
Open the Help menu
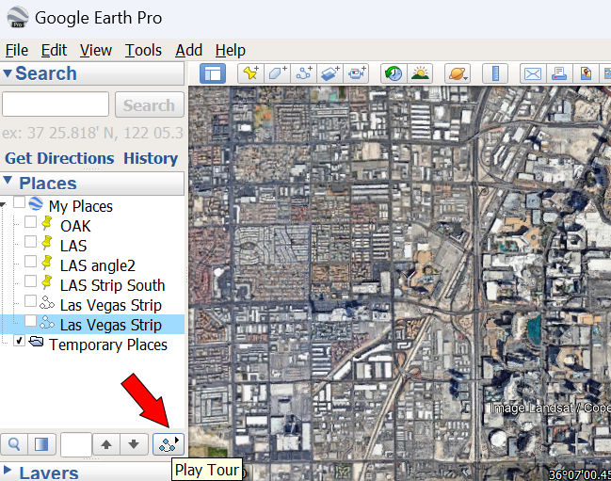231,50
